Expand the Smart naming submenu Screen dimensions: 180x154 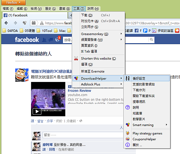pos(147,125)
